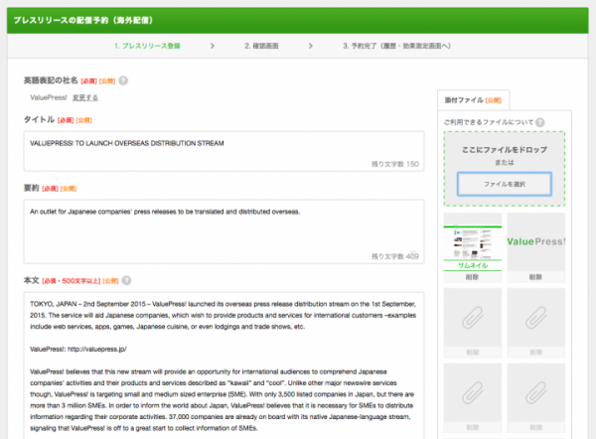Click step 3 予約完了

396,46
